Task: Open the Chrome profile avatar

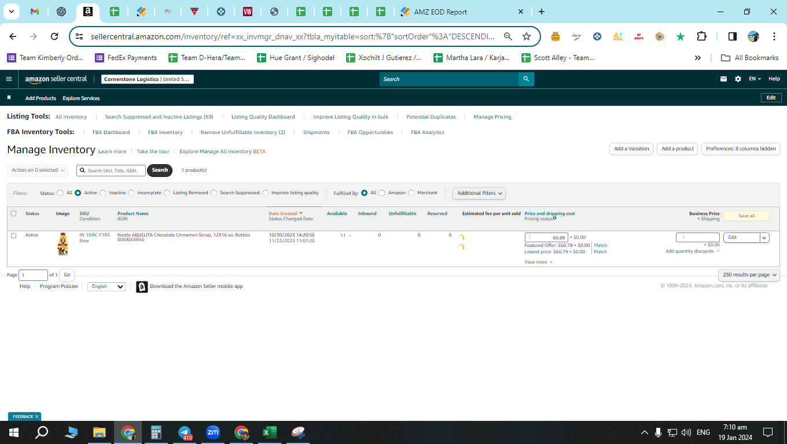Action: (753, 36)
